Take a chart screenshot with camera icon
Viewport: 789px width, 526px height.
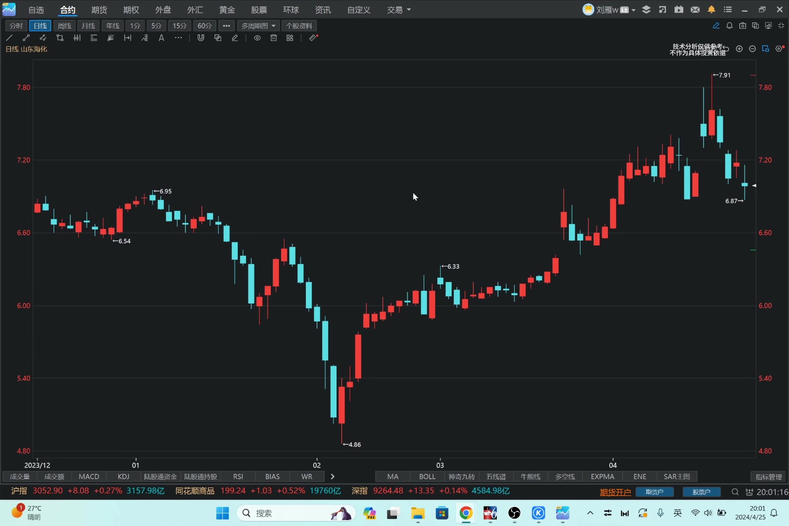(742, 26)
